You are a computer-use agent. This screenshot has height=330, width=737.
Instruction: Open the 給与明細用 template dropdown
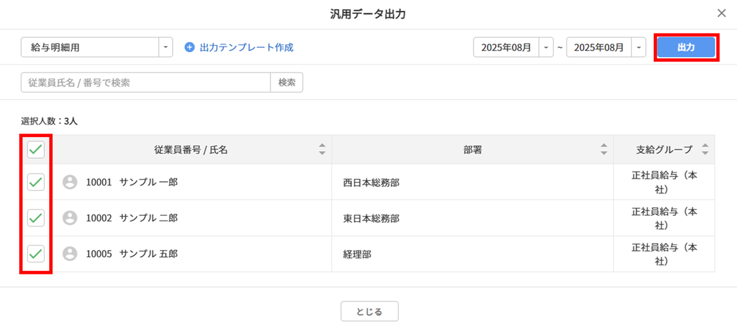166,47
